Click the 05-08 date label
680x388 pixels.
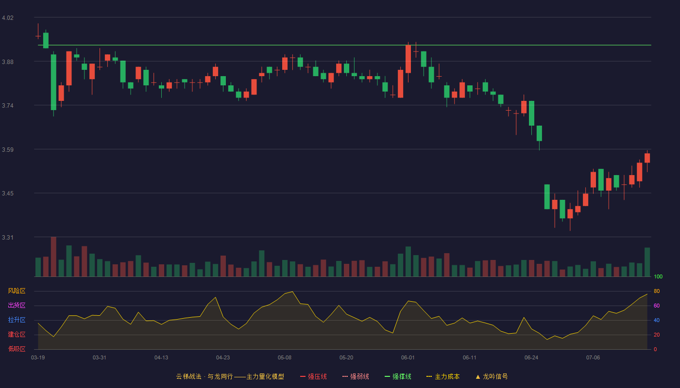coord(285,357)
